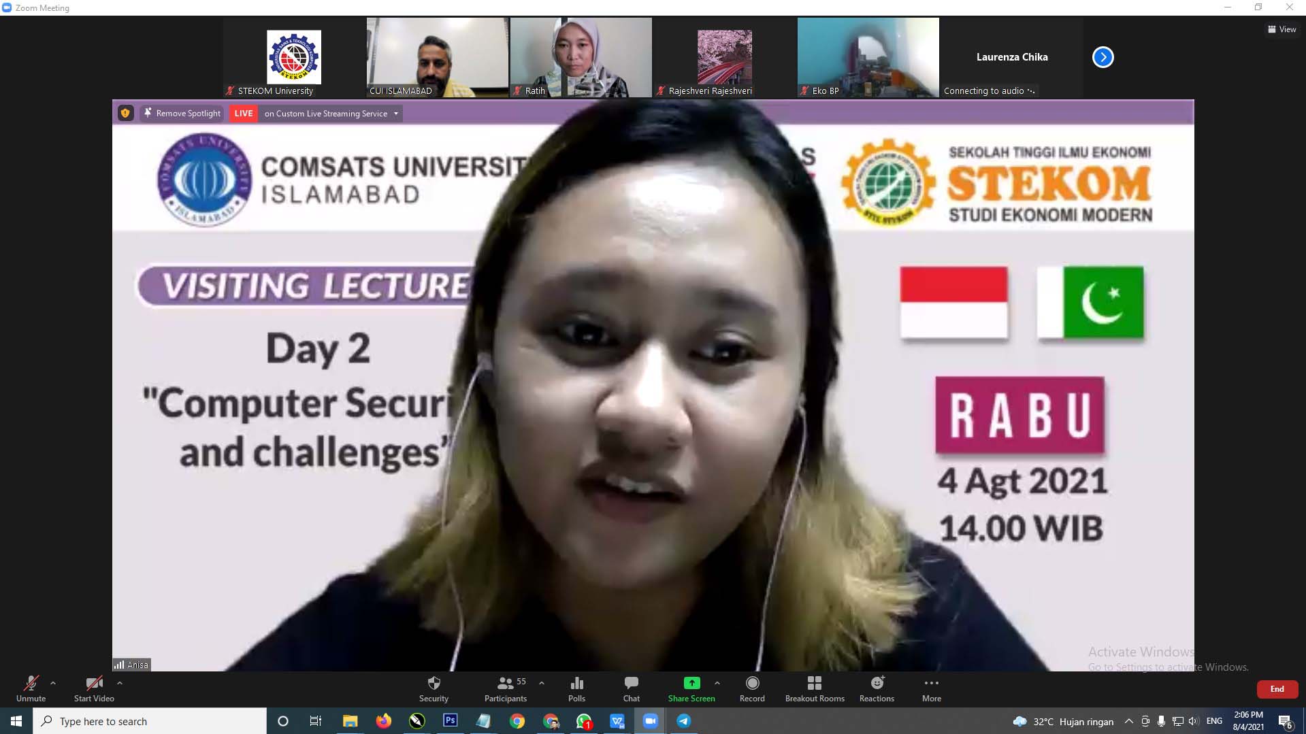Click the Anisa name label with signal bars
This screenshot has height=734, width=1306.
131,665
